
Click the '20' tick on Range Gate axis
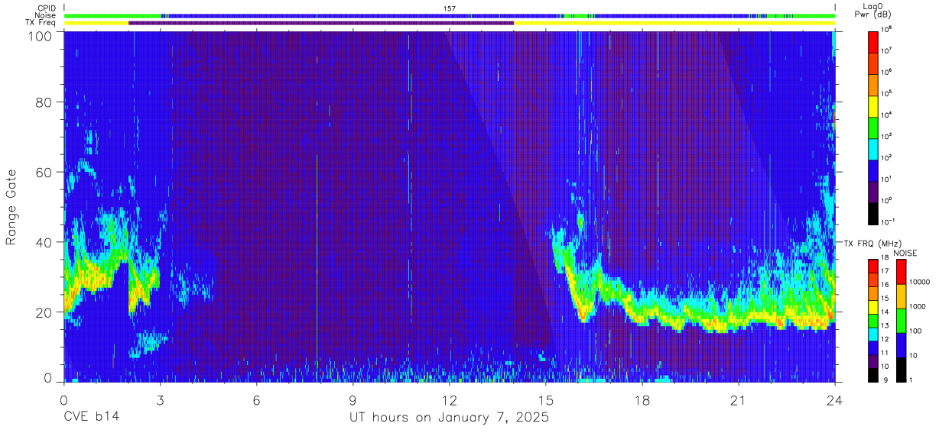tap(44, 312)
